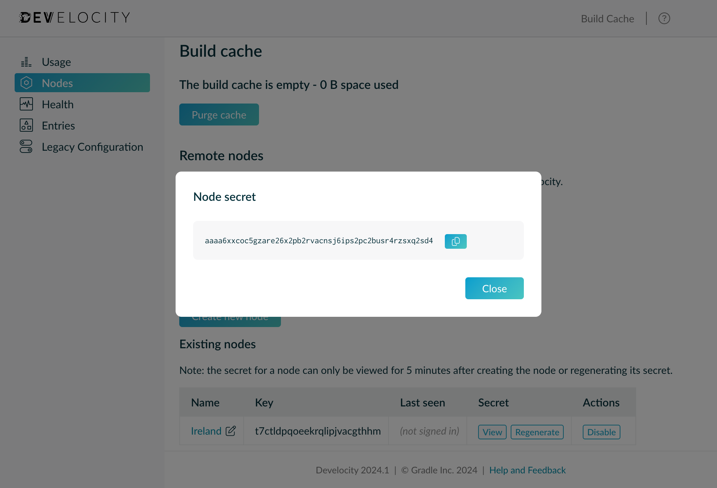Open the Ireland node details link

point(206,431)
